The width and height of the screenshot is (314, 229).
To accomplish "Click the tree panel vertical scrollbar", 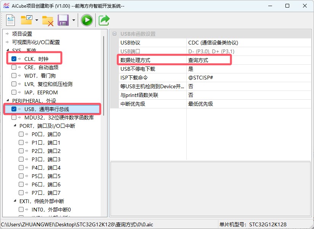I will point(104,75).
